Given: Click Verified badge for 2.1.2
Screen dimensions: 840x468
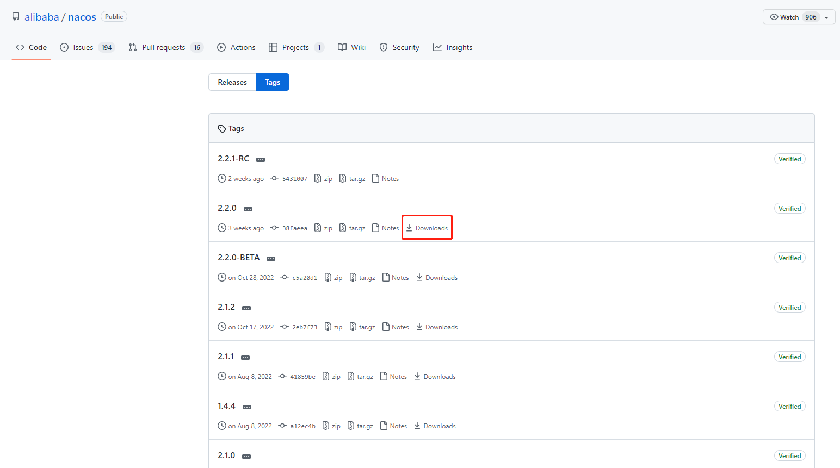Looking at the screenshot, I should click(789, 308).
